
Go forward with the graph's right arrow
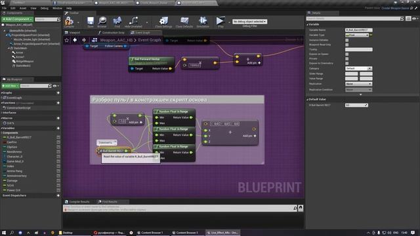[x=84, y=40]
